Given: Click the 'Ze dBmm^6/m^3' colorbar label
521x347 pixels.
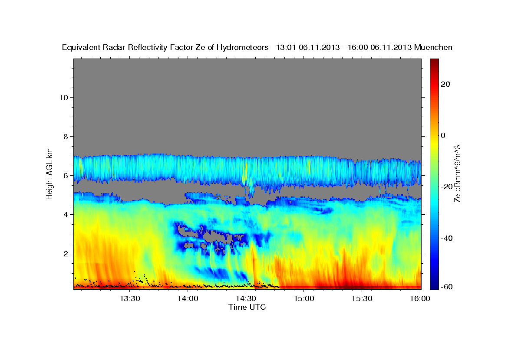Looking at the screenshot, I should click(457, 173).
